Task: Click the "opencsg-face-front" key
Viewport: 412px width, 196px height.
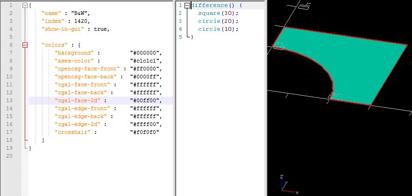Action: 87,69
